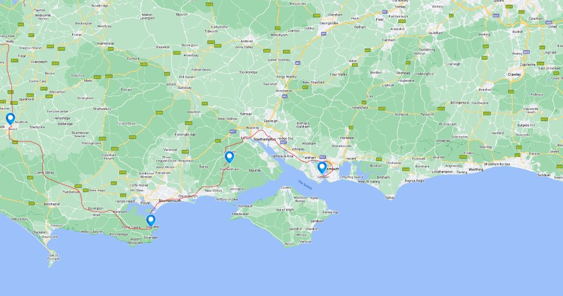The image size is (563, 296).
Task: Click the Chichester label
Action: (x=394, y=163)
